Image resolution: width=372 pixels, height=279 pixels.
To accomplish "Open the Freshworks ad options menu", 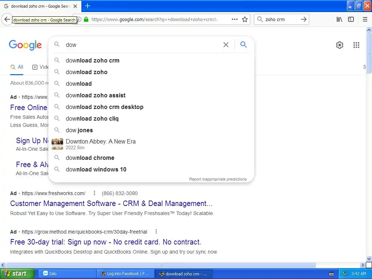I will [x=94, y=193].
